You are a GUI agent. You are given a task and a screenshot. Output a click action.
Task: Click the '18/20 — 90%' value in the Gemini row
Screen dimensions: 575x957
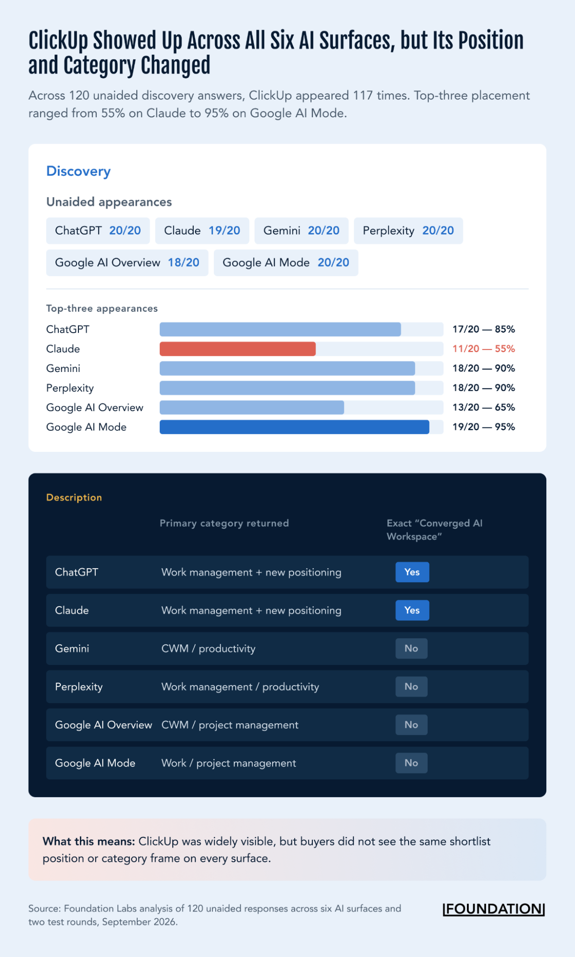pos(484,369)
